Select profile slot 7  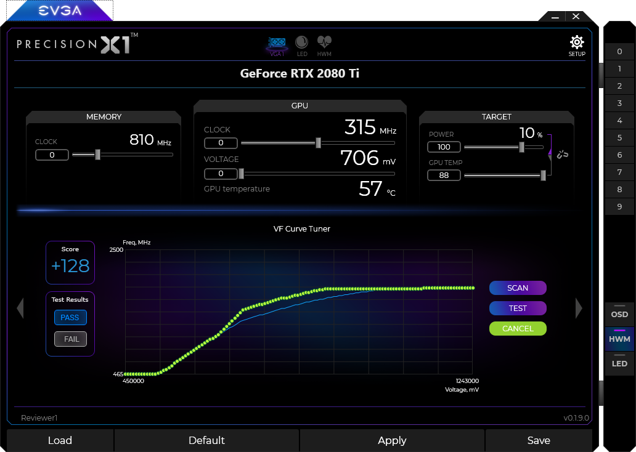pyautogui.click(x=619, y=172)
